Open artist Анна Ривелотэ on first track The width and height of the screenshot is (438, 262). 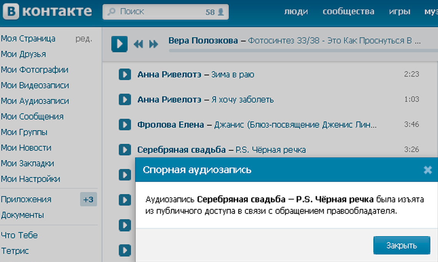(169, 75)
